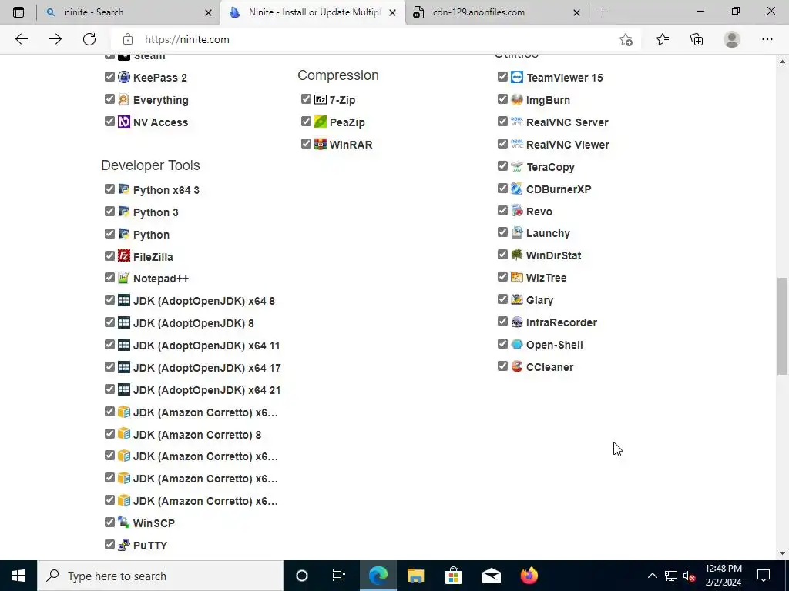The height and width of the screenshot is (591, 789).
Task: Click the Python x64 3 icon
Action: click(124, 189)
